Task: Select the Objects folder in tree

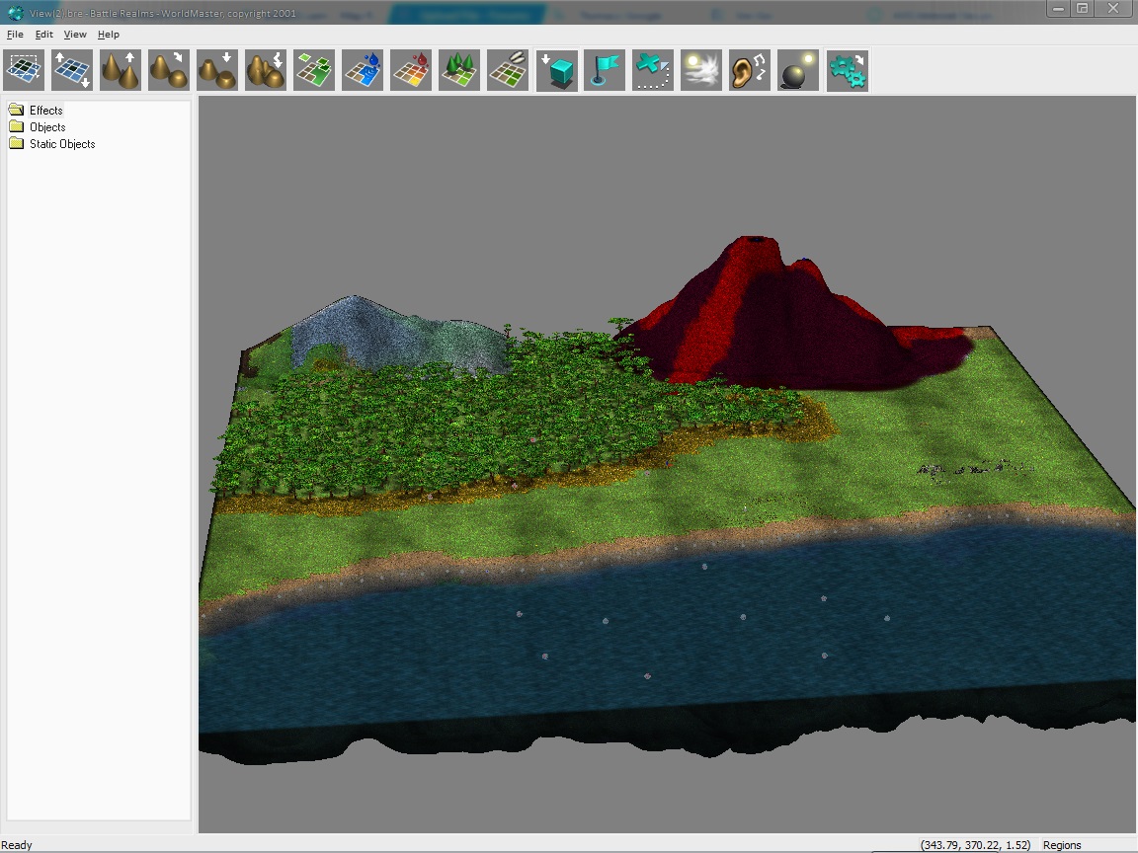Action: click(47, 127)
